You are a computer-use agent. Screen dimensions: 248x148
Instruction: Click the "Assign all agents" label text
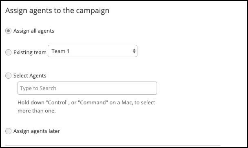34,31
